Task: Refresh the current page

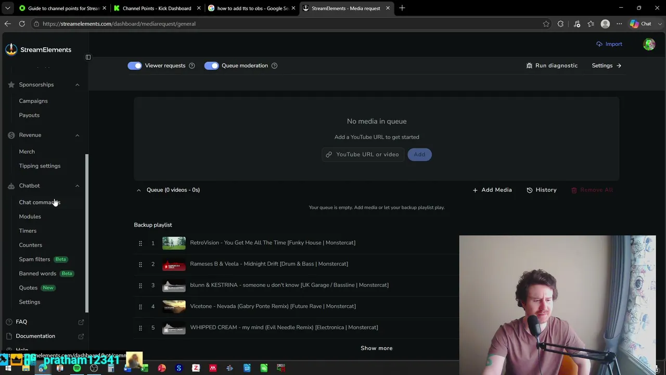Action: click(22, 24)
